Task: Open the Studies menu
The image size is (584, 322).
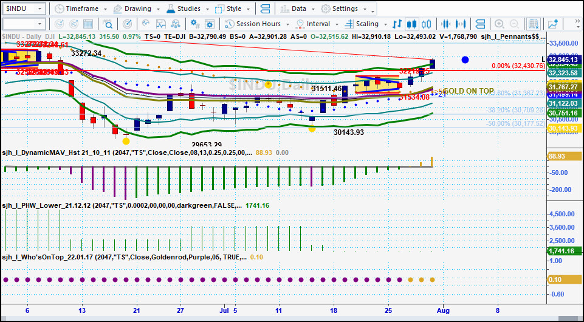Action: click(188, 9)
